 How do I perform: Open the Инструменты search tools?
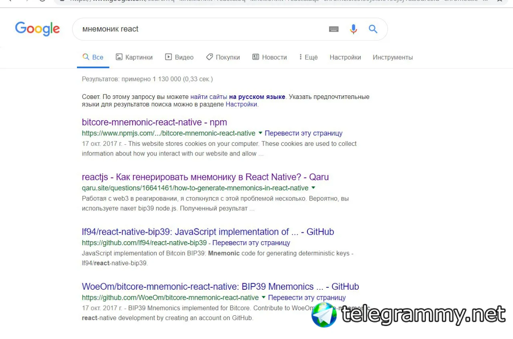393,57
